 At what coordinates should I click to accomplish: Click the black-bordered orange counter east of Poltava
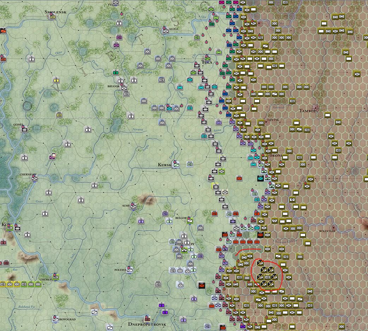pyautogui.click(x=202, y=286)
